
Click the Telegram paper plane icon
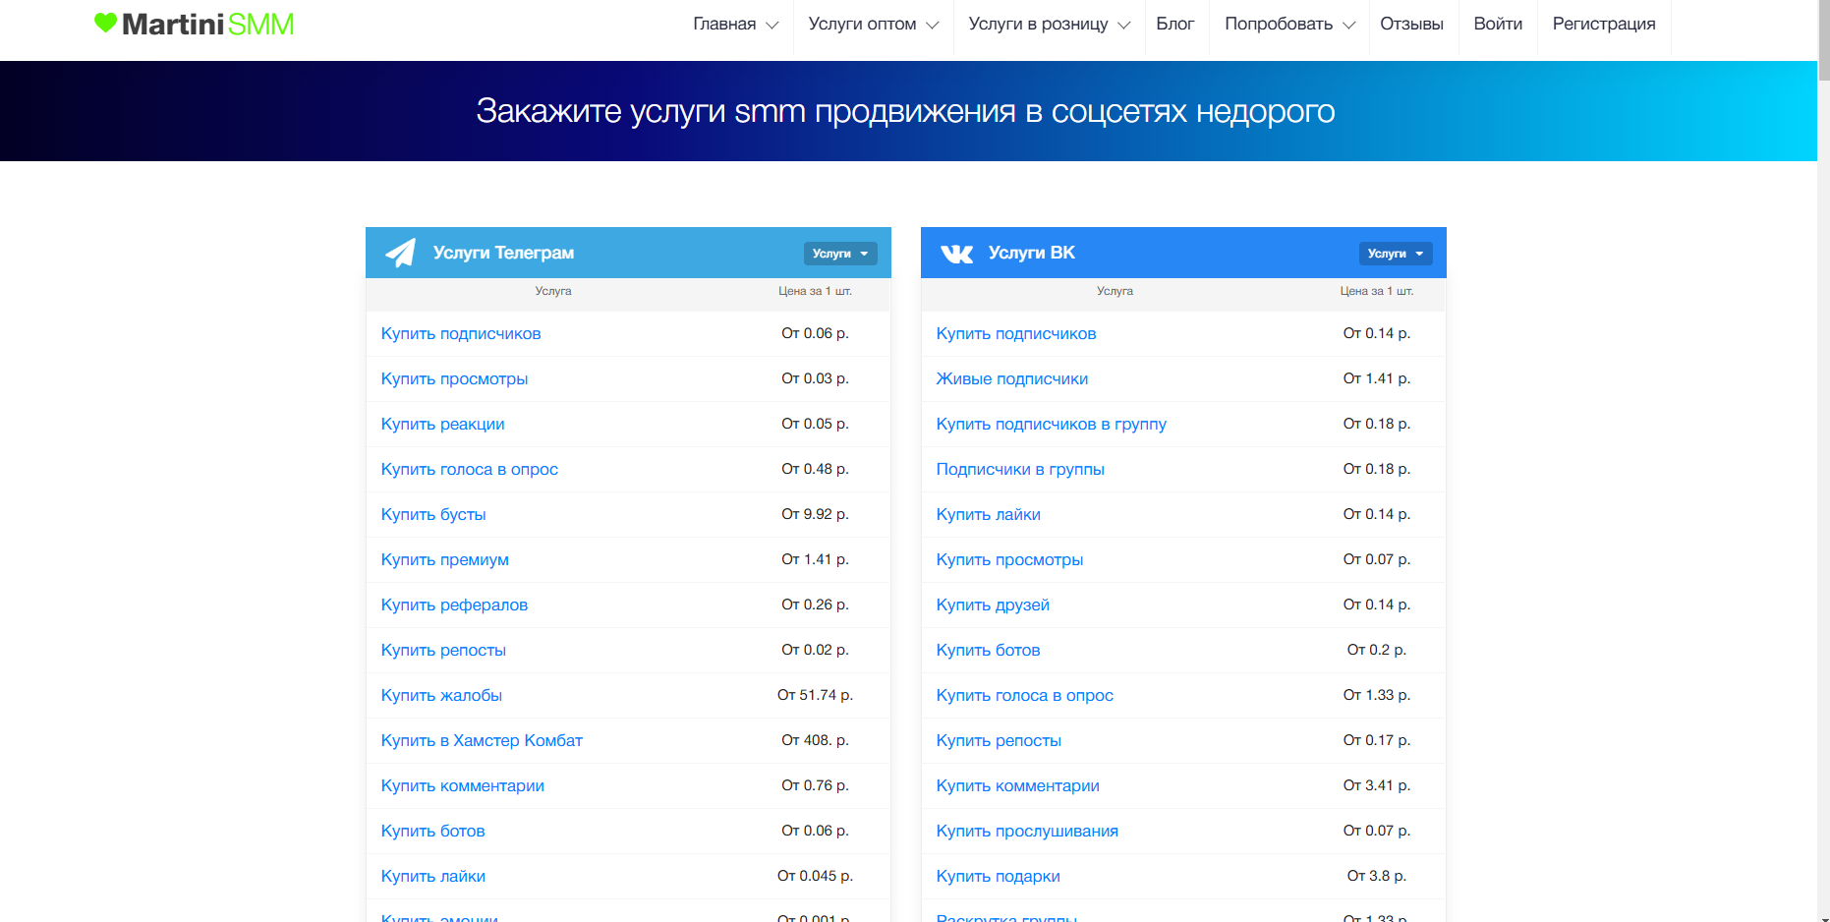[400, 253]
